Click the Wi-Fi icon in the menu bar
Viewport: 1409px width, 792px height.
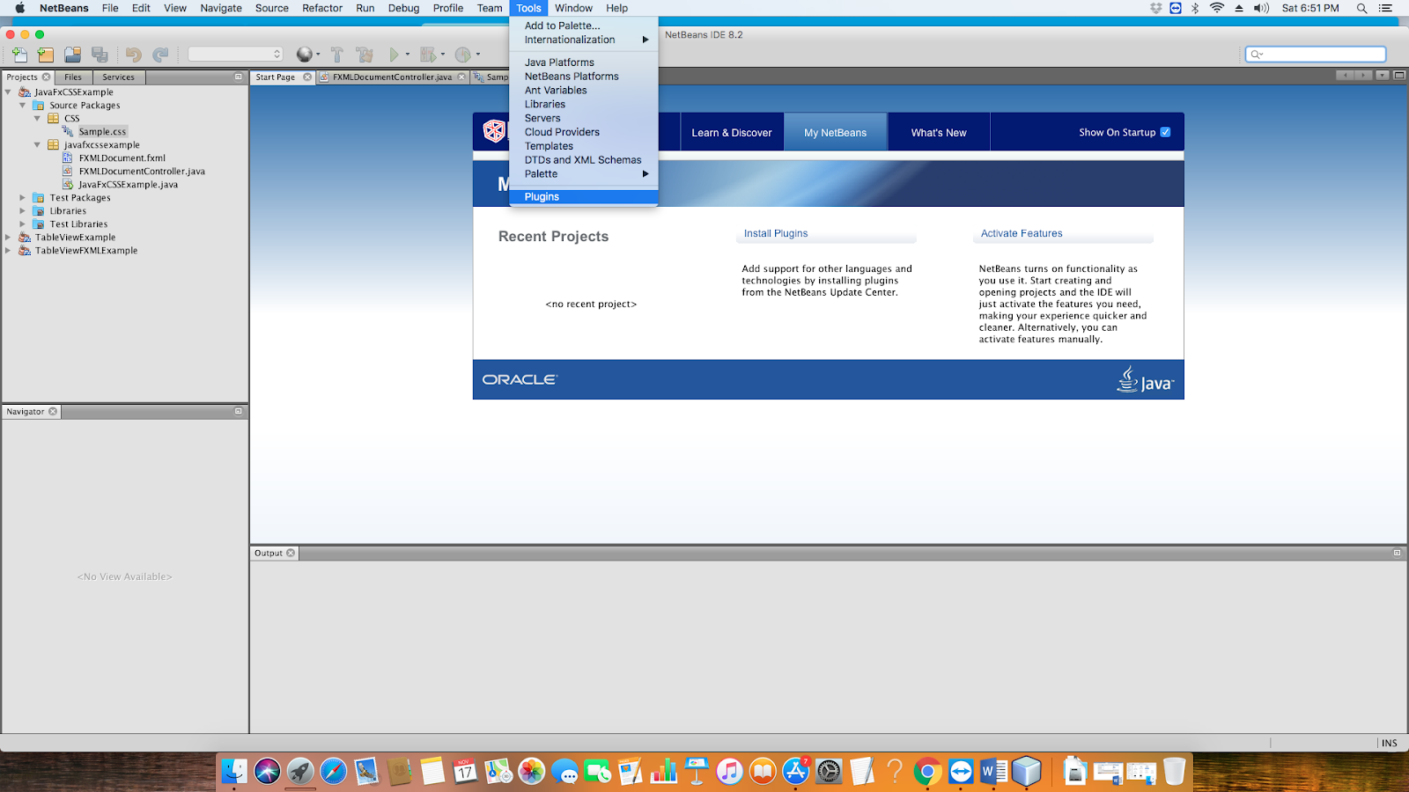pos(1217,8)
